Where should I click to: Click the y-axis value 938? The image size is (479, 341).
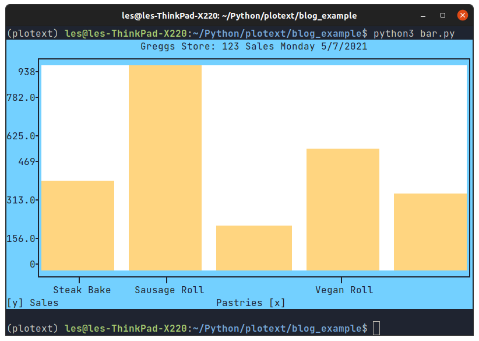(27, 72)
